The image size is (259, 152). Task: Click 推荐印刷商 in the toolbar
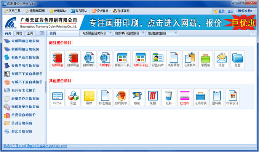[x=35, y=11]
